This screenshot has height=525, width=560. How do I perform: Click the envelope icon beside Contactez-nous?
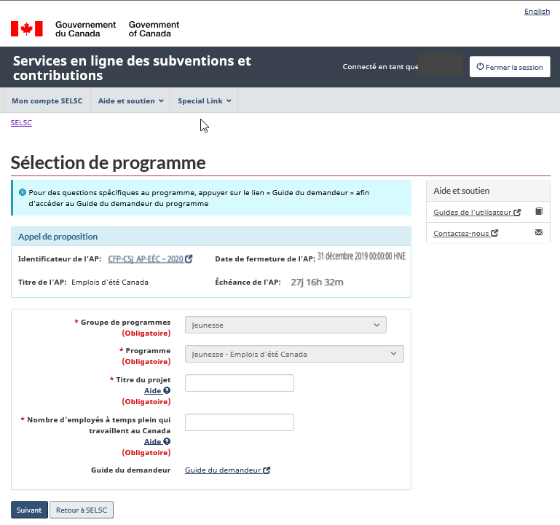[x=539, y=233]
